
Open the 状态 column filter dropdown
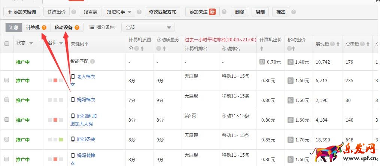click(31, 43)
